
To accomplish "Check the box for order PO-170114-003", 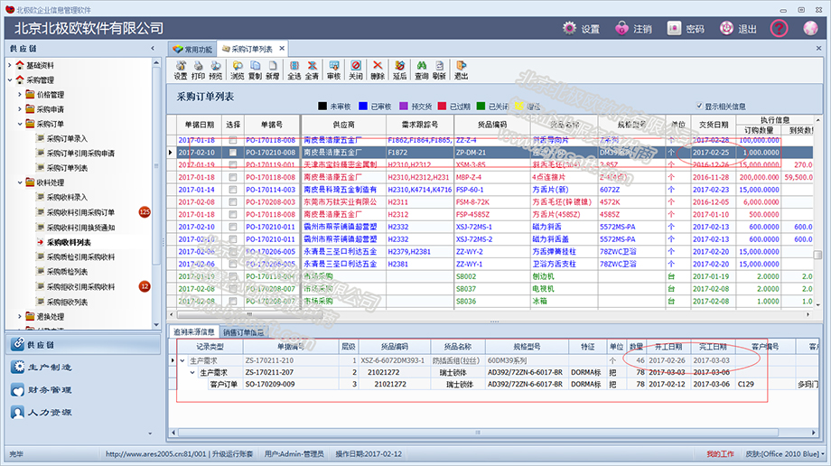I will tap(233, 190).
